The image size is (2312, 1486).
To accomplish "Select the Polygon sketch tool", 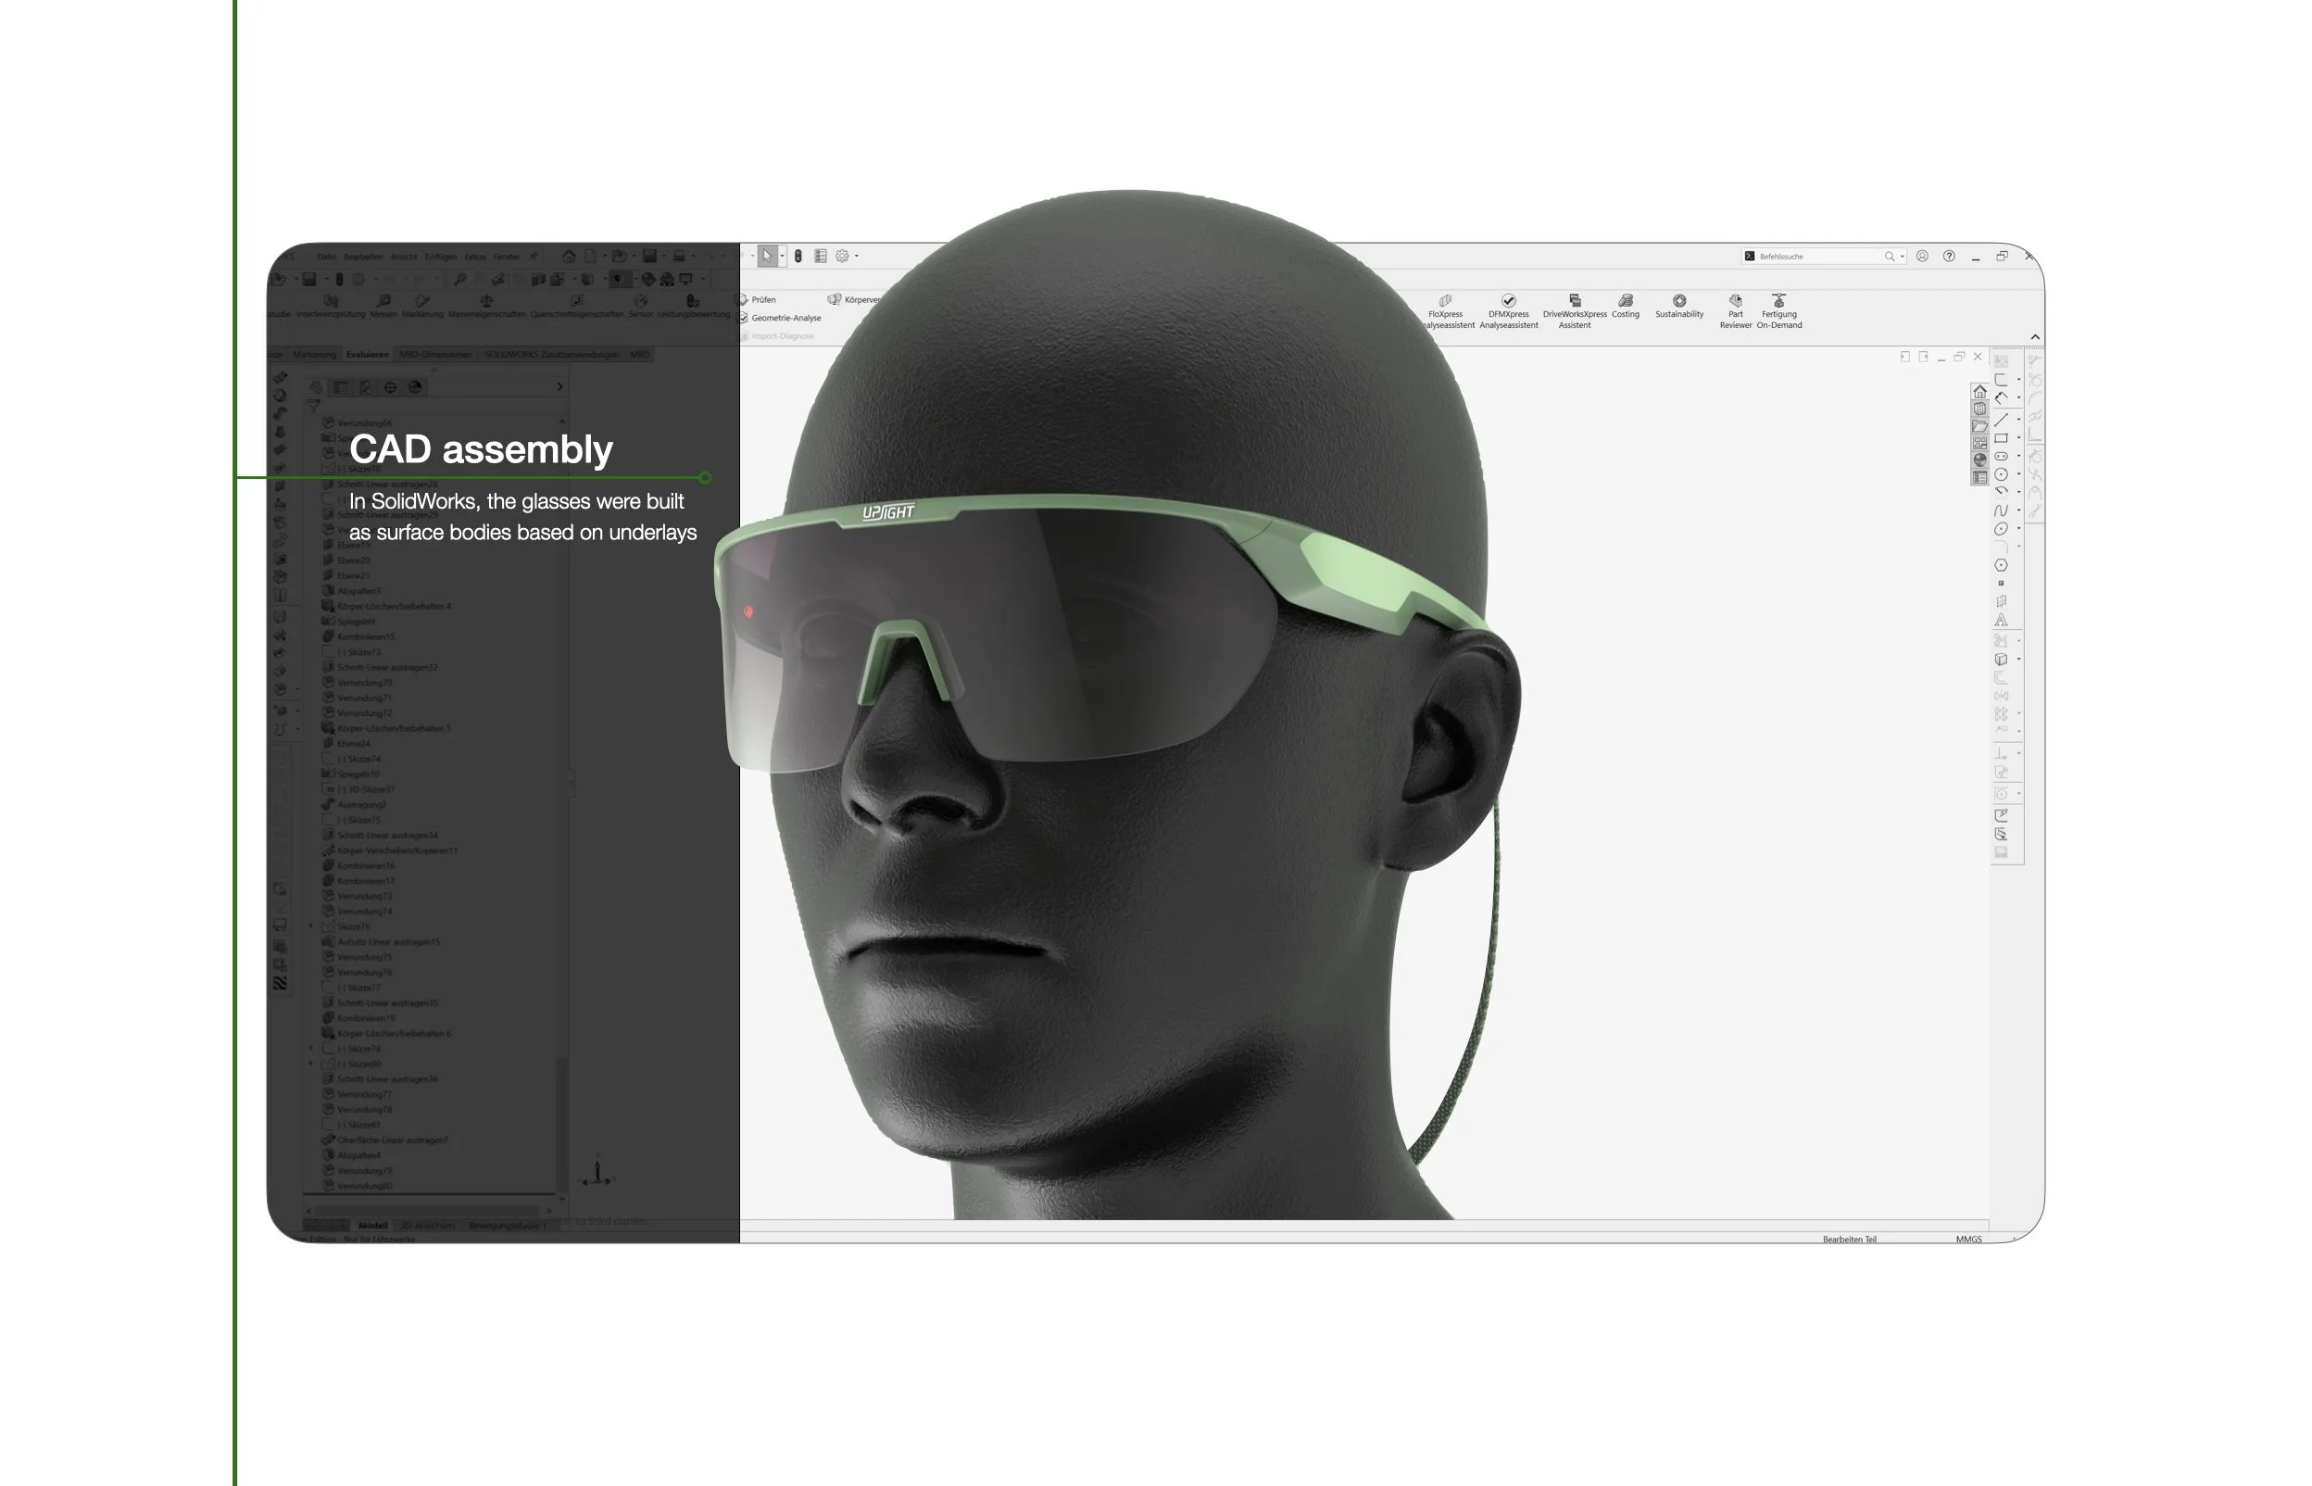I will [x=2002, y=565].
